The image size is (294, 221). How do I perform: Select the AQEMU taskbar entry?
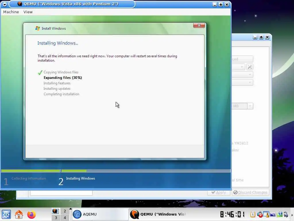tap(100, 214)
